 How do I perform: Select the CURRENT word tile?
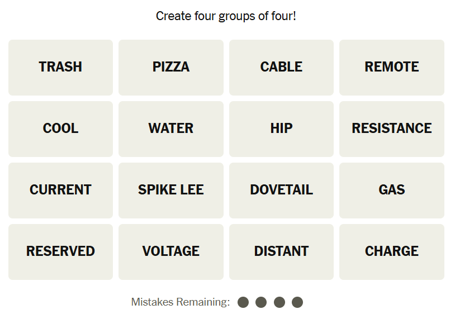60,190
